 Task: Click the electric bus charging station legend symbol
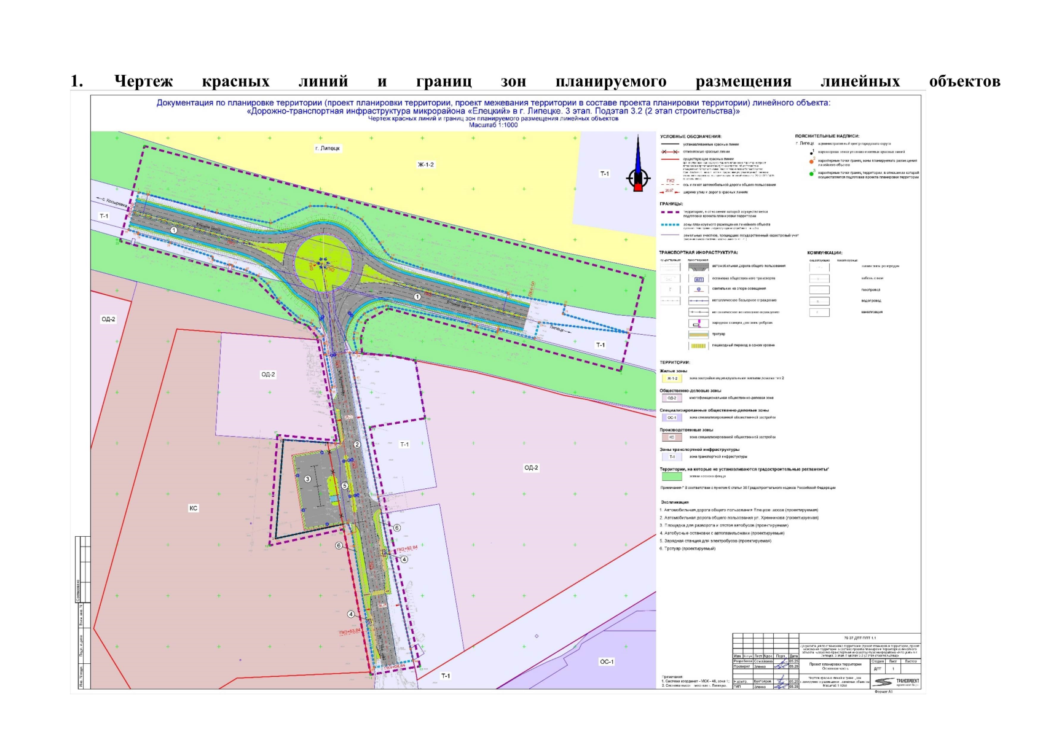coord(698,323)
